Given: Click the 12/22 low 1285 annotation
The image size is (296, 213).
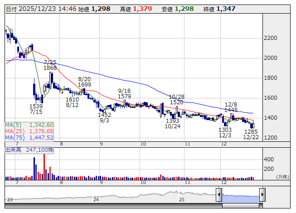Looking at the screenshot, I should (251, 134).
